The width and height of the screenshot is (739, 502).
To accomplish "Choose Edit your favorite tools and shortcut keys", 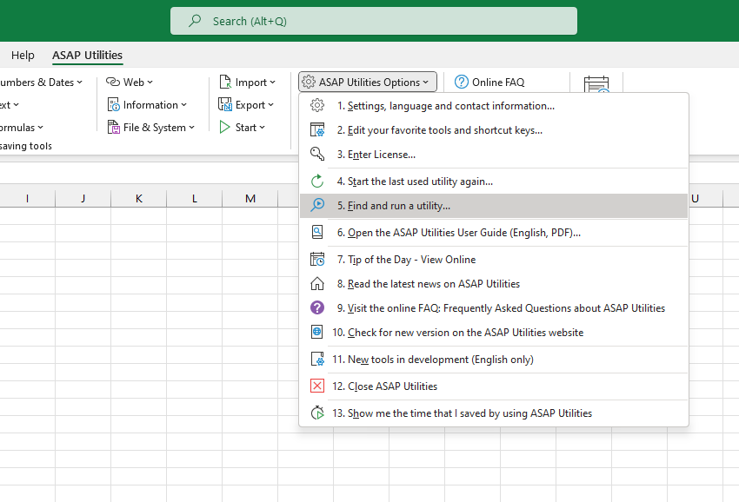I will [x=494, y=130].
